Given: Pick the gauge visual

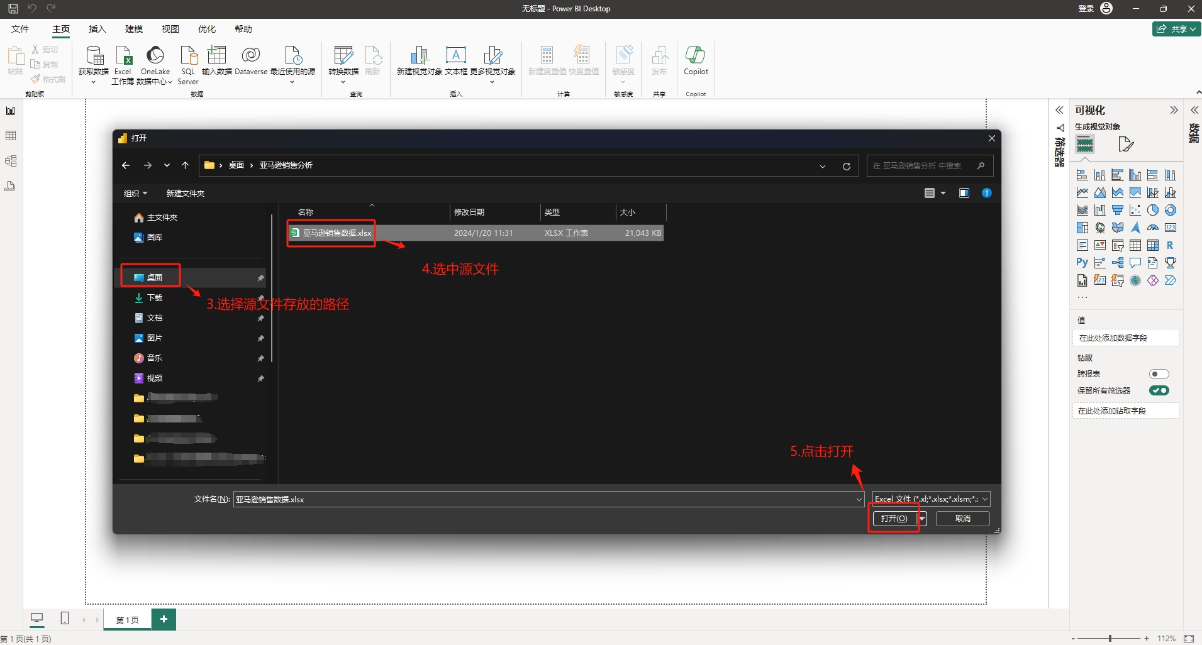Looking at the screenshot, I should pos(1153,228).
